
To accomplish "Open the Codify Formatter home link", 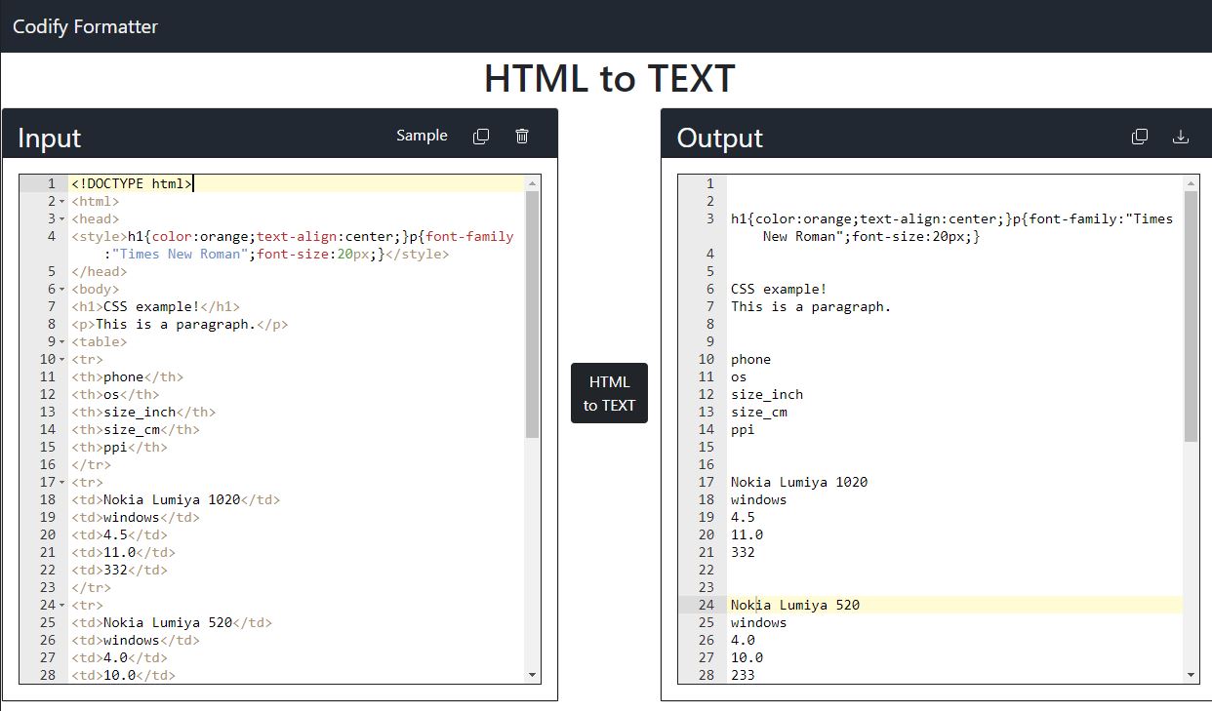I will [x=85, y=26].
